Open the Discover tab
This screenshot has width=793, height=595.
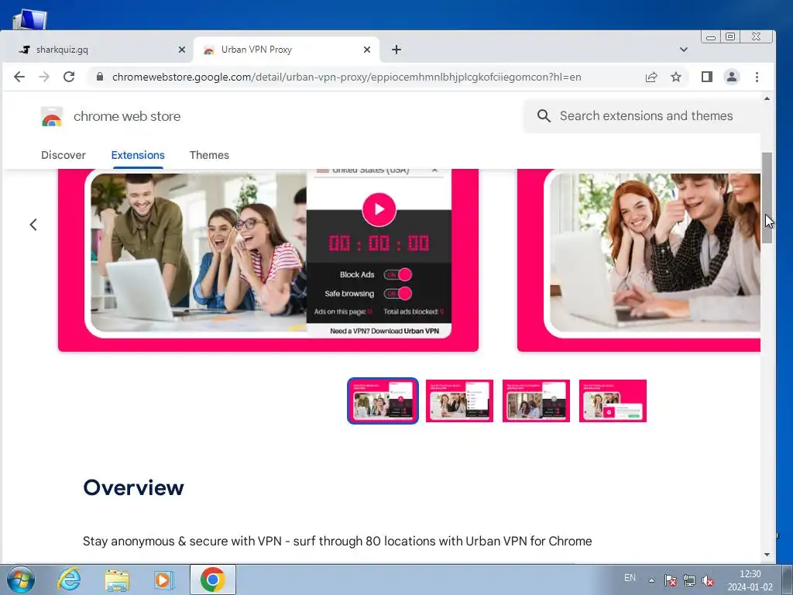[64, 155]
